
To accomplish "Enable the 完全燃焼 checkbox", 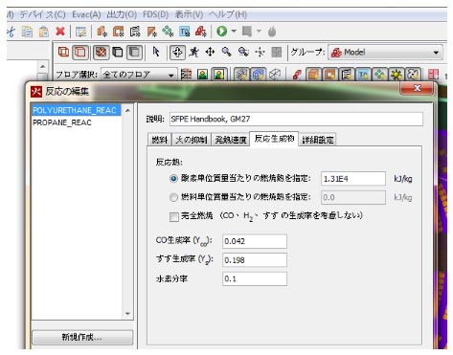I will (x=174, y=217).
